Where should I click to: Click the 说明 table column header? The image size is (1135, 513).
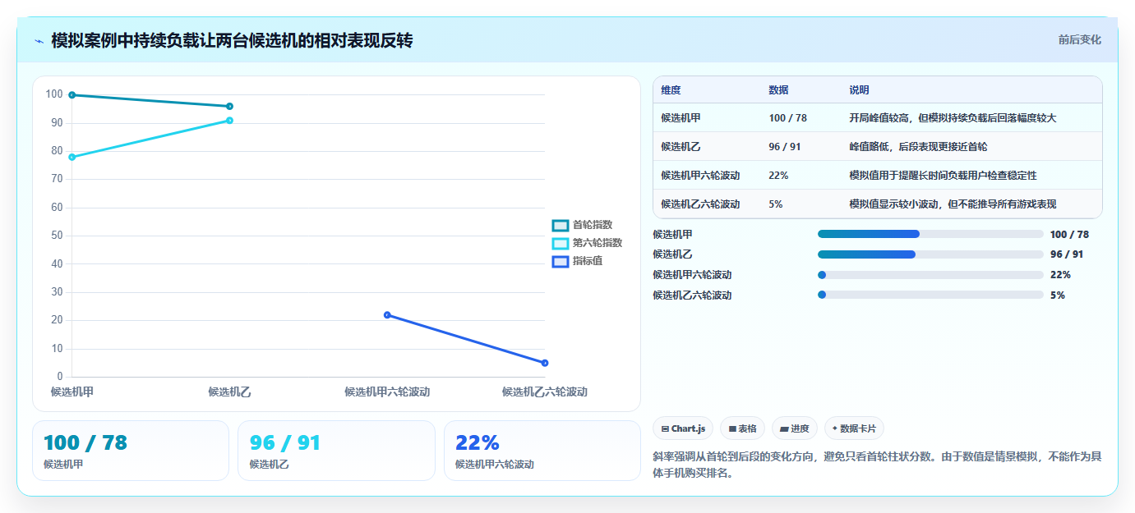coord(859,90)
